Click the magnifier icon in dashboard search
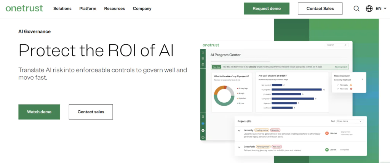The width and height of the screenshot is (390, 163). tap(345, 45)
